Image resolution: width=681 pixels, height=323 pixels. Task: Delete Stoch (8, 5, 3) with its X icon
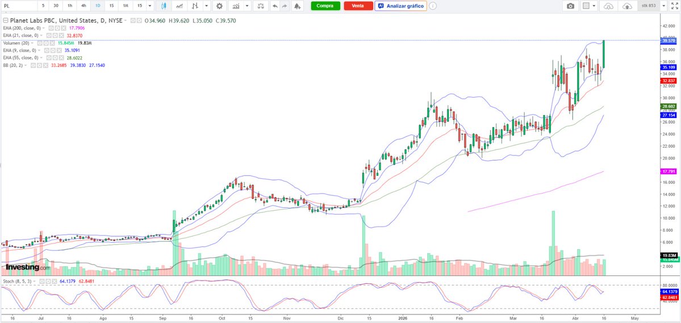[x=55, y=282]
